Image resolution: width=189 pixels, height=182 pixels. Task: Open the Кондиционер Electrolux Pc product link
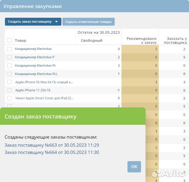pos(35,66)
